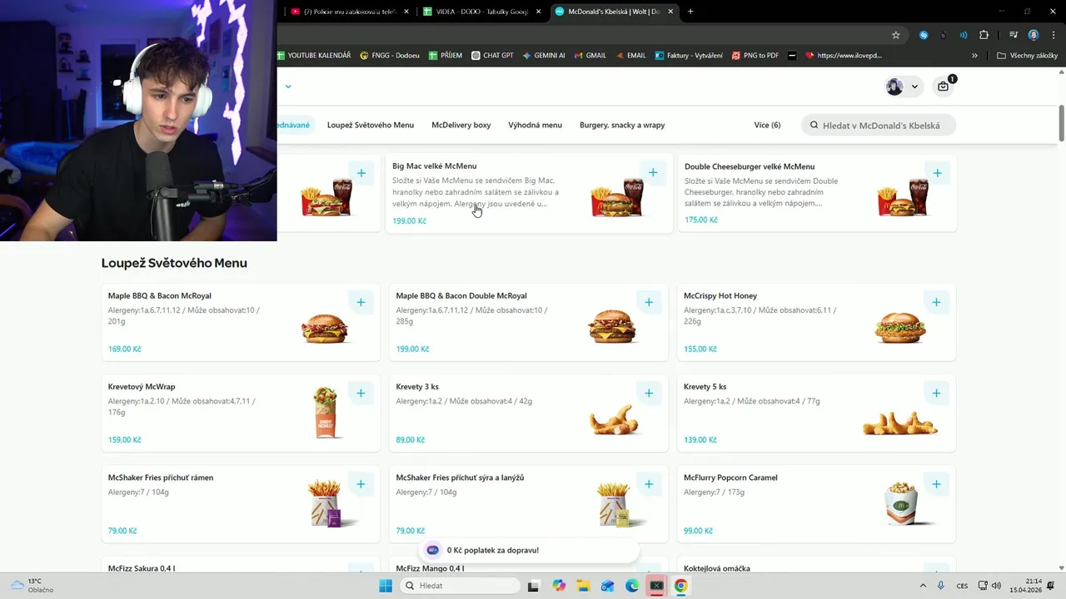Add McCrispy Hot Honey to order
Viewport: 1066px width, 599px height.
click(x=936, y=302)
